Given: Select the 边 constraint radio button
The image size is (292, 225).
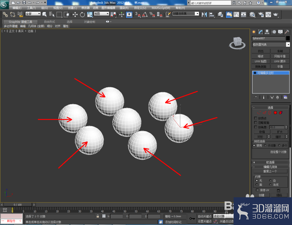Looking at the screenshot, I should [270, 180].
